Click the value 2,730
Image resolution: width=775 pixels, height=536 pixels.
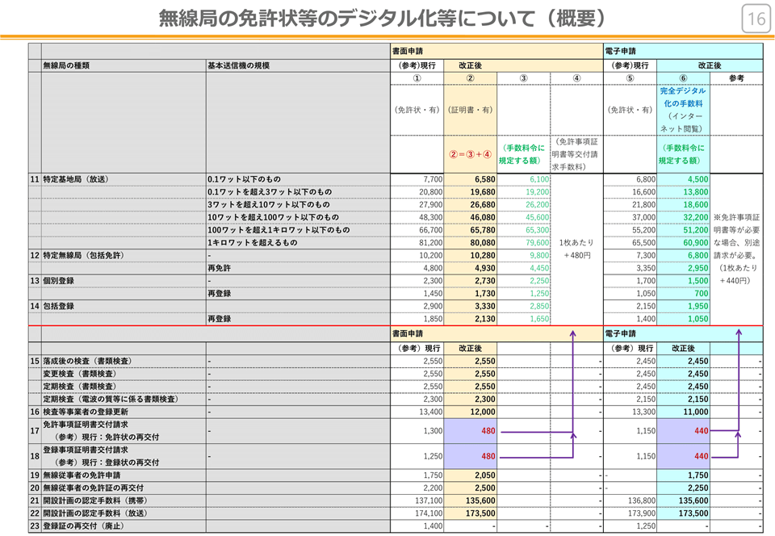click(x=485, y=281)
